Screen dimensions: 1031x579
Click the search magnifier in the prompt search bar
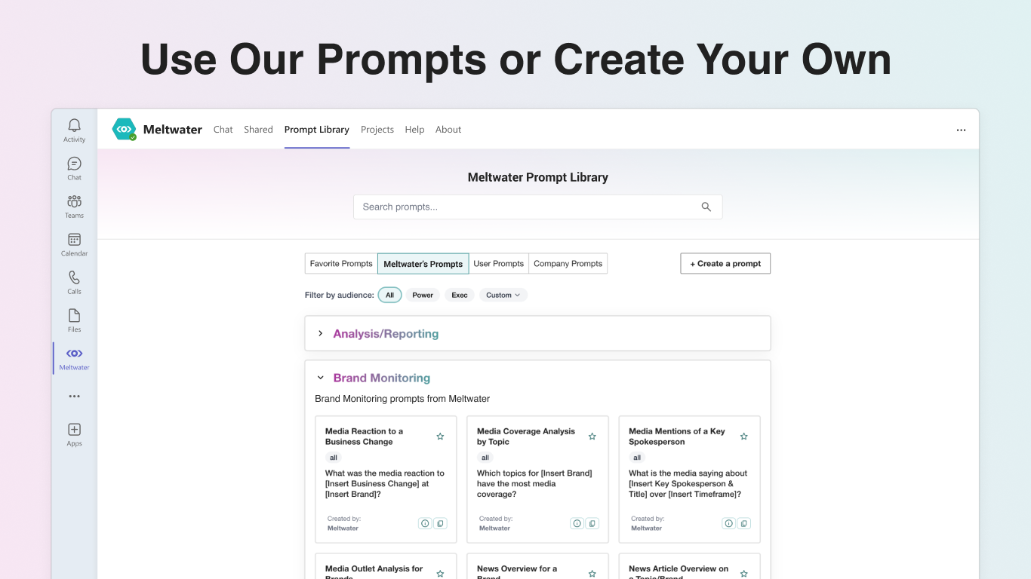tap(706, 206)
